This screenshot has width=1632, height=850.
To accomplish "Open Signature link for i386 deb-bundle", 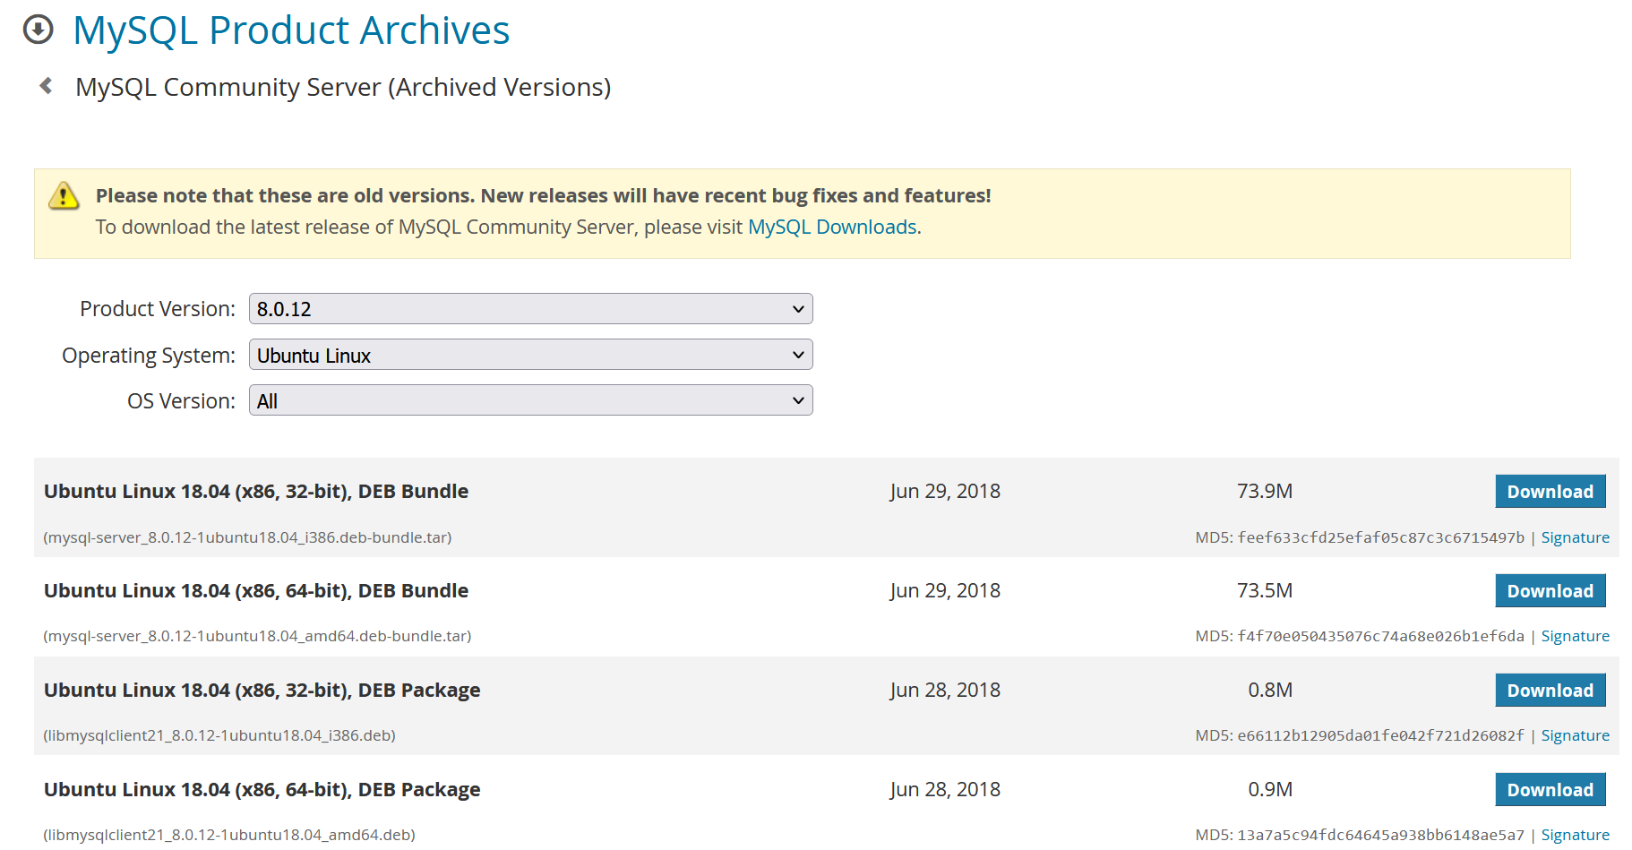I will pos(1575,537).
